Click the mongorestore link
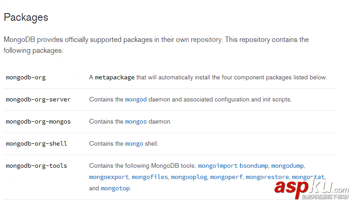The height and width of the screenshot is (202, 351). (x=267, y=177)
